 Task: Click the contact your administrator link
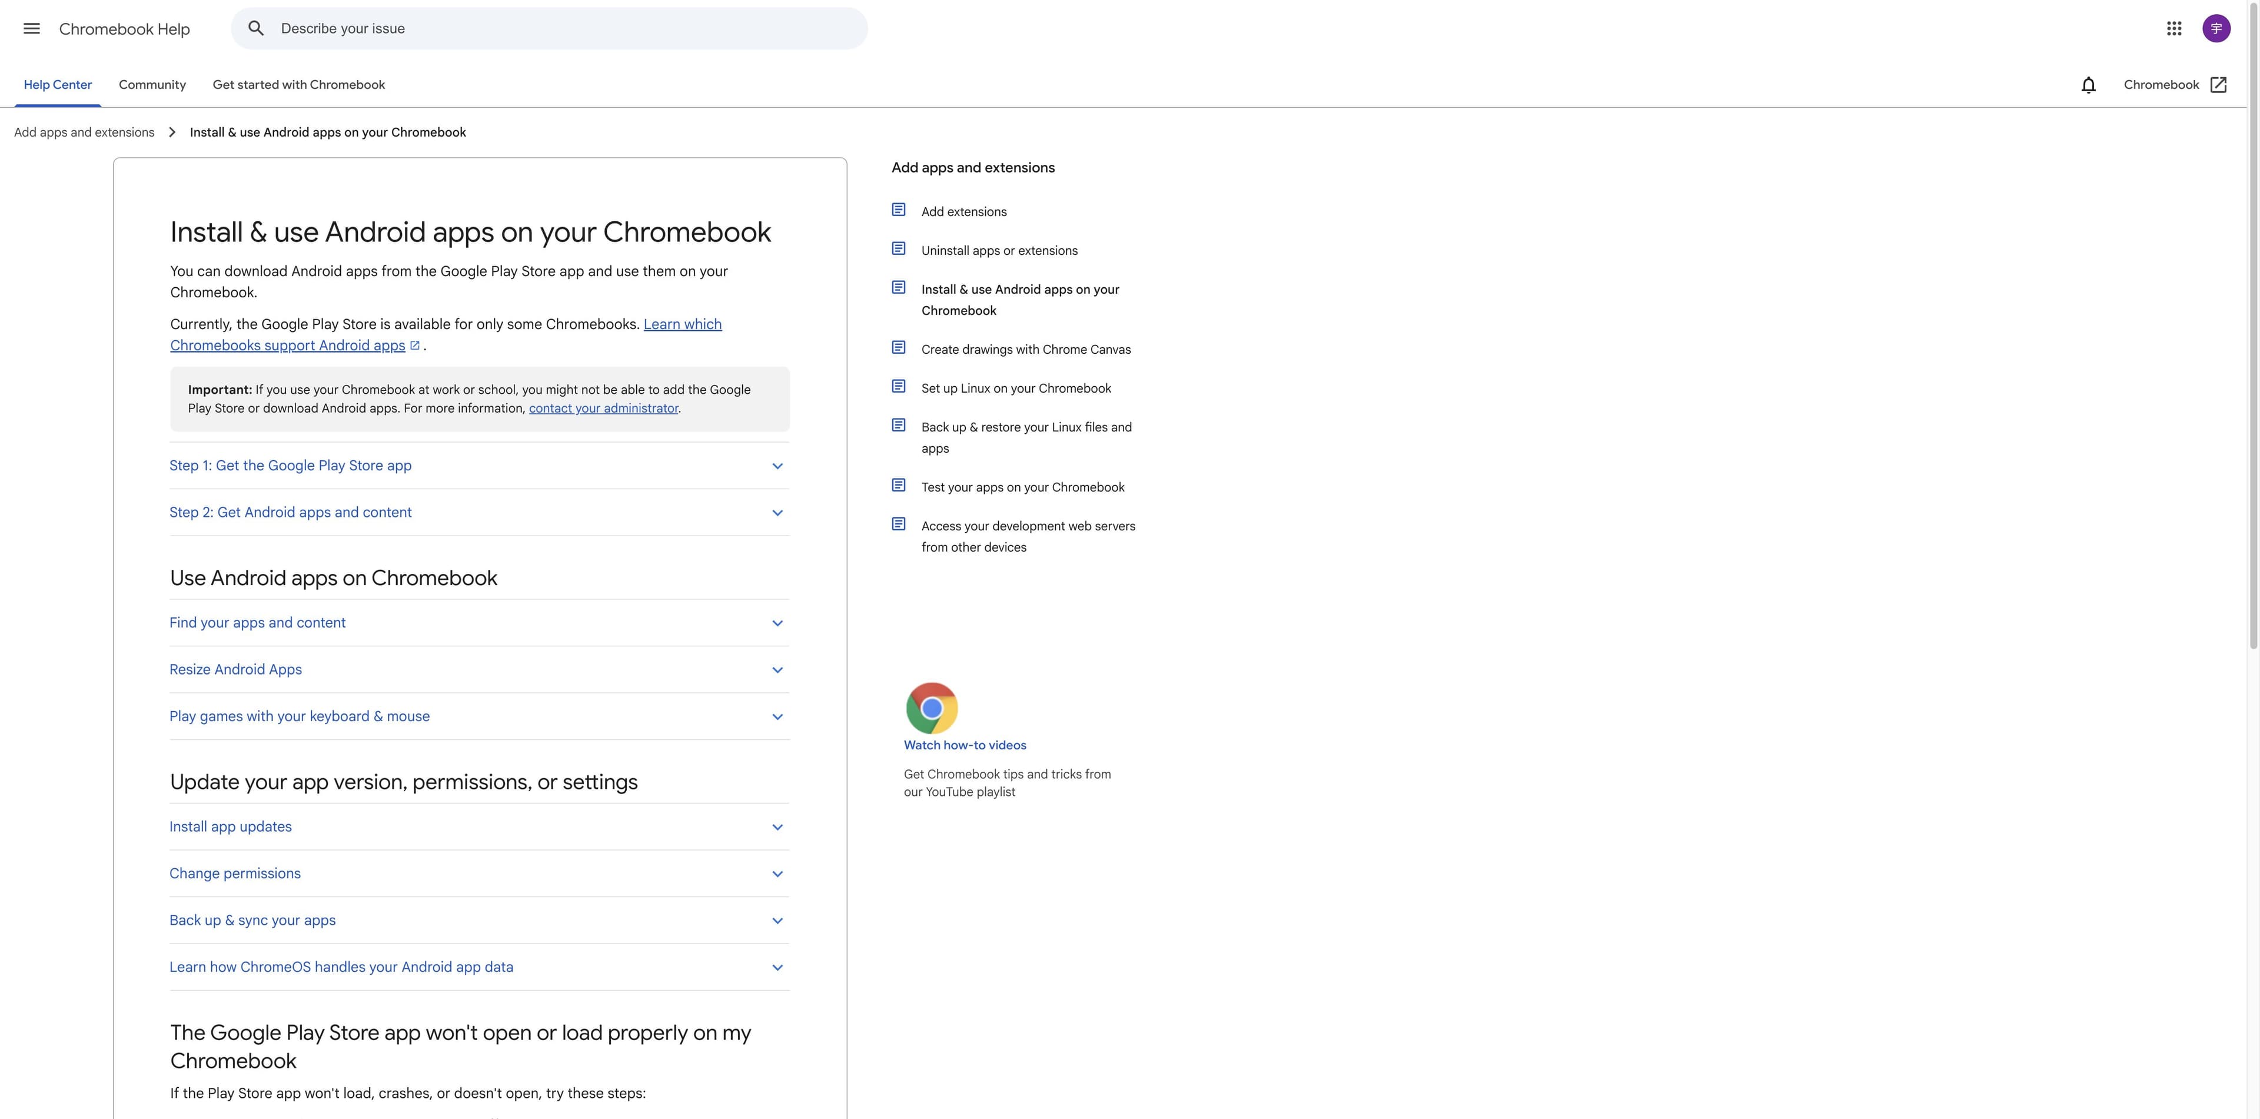click(x=604, y=408)
